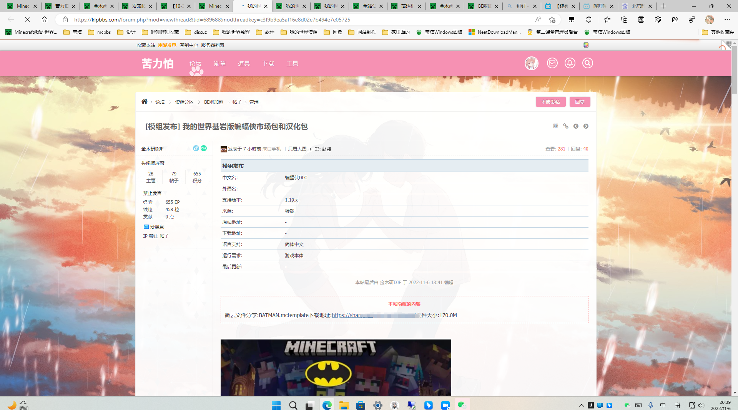This screenshot has width=738, height=410.
Task: Go to forum home via house icon
Action: (145, 101)
